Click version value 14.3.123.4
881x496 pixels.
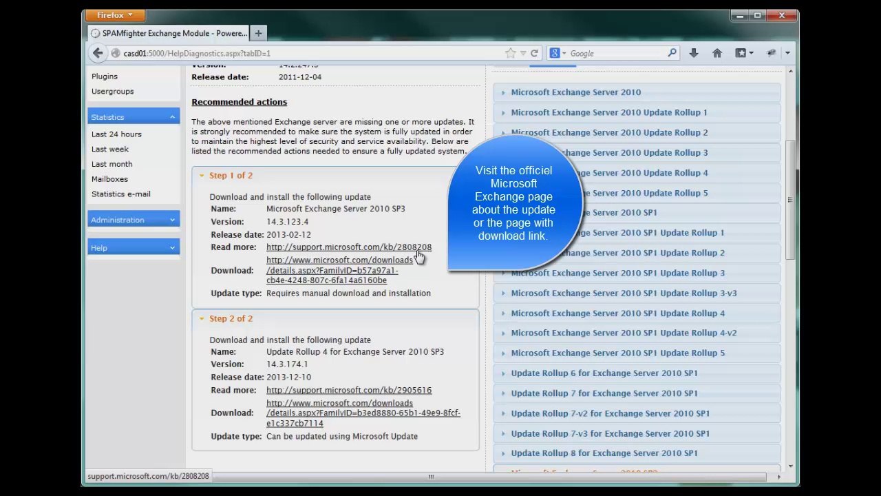tap(288, 222)
